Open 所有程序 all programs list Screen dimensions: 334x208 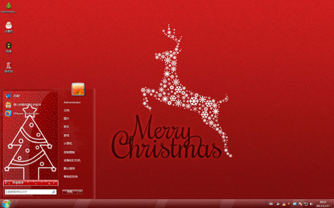point(31,182)
